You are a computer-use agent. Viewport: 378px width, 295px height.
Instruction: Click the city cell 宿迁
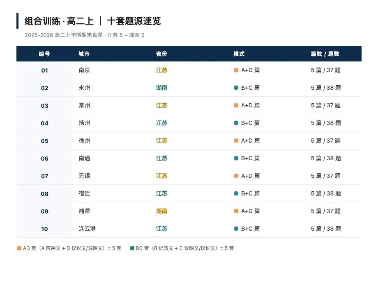click(84, 193)
